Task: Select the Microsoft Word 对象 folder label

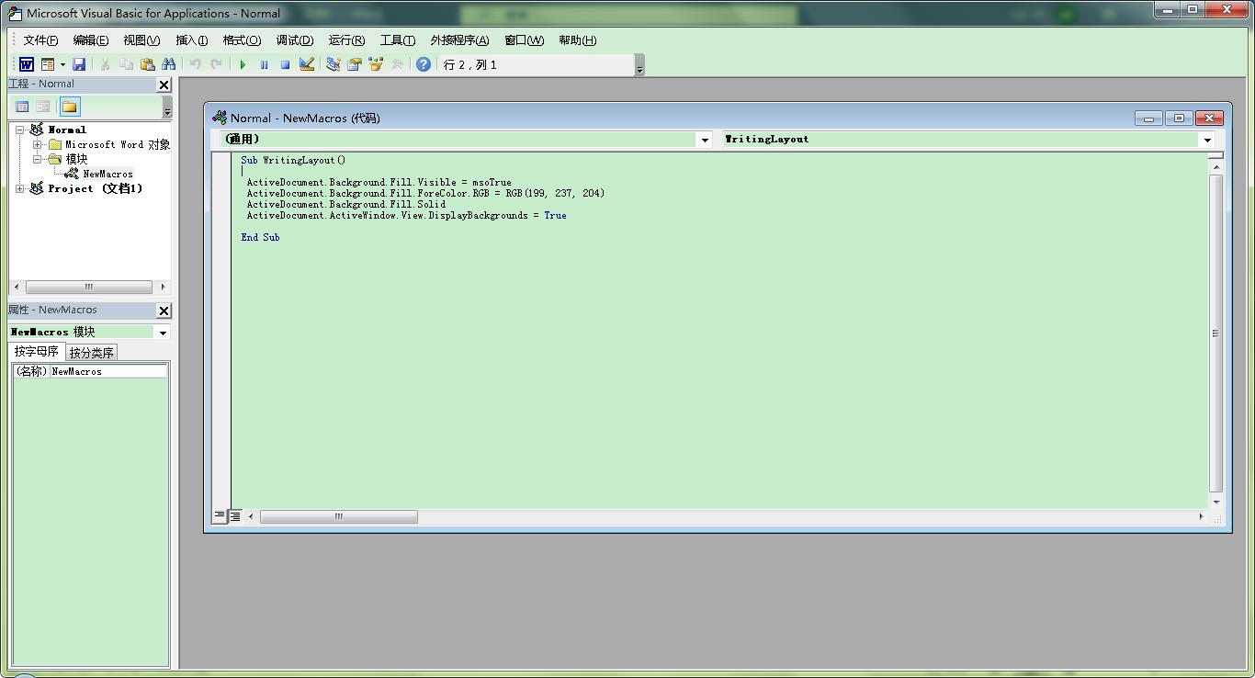Action: (118, 144)
